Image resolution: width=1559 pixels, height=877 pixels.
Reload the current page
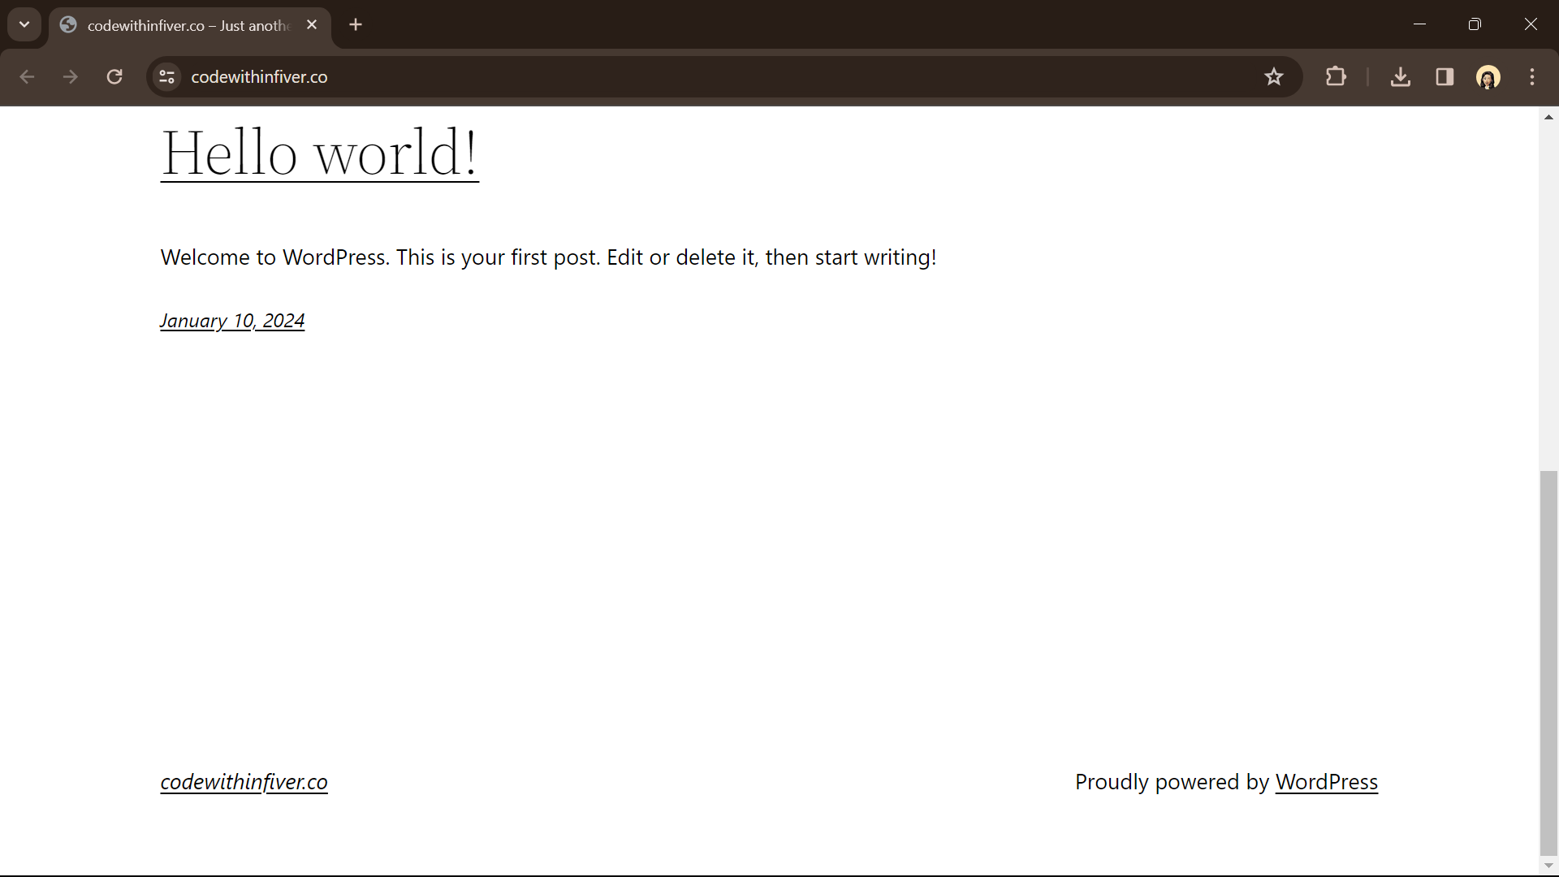114,77
